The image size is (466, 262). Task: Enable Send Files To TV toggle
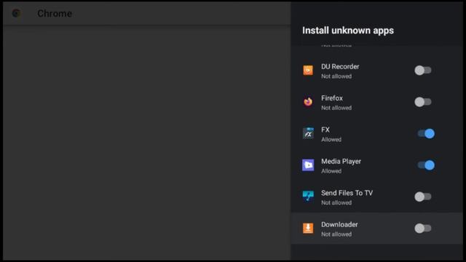tap(423, 196)
